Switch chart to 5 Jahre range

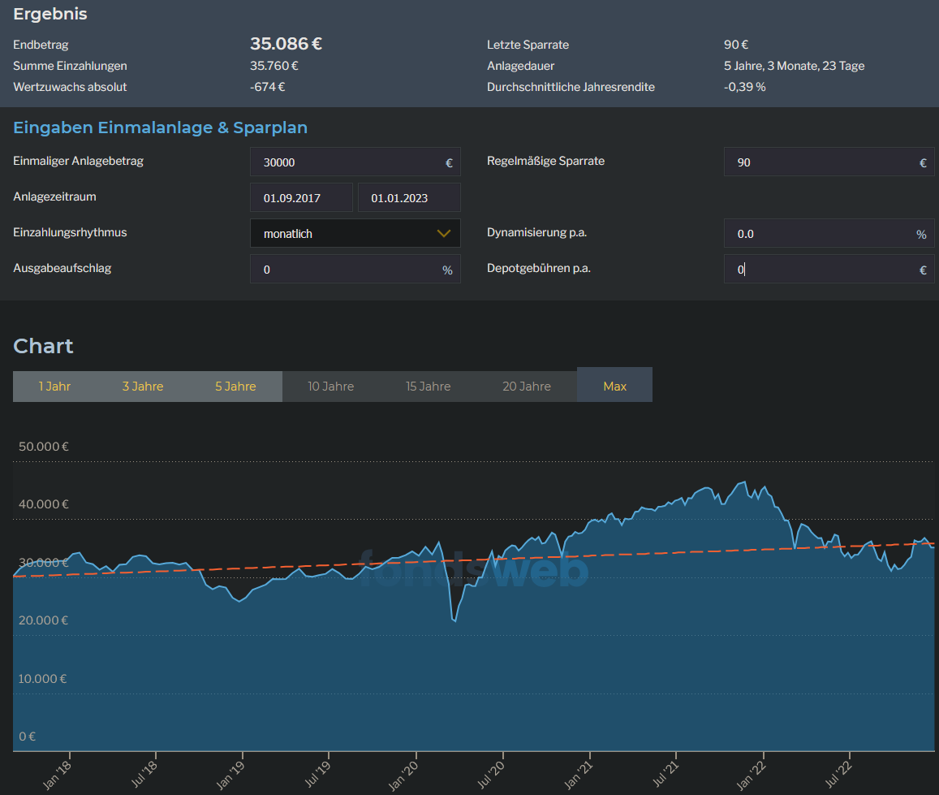click(235, 387)
